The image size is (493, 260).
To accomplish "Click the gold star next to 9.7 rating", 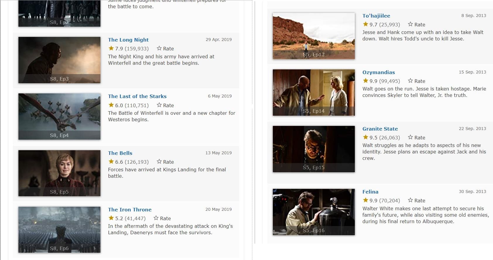I will point(365,24).
